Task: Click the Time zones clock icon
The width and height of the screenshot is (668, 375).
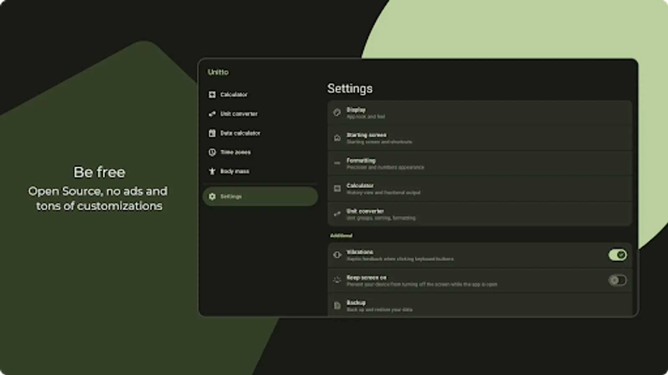Action: (212, 152)
